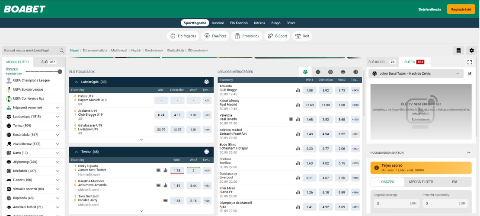Switch to Kaszinó in top navigation
Viewport: 480px width, 216px height.
218,23
